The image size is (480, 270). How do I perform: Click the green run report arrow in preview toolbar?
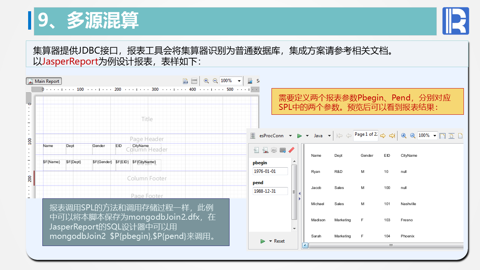[300, 136]
